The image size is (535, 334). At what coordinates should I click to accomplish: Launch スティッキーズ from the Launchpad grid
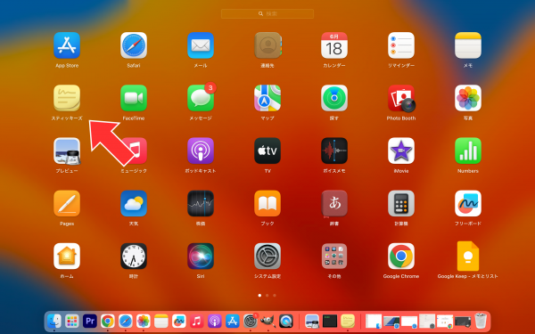click(x=67, y=98)
